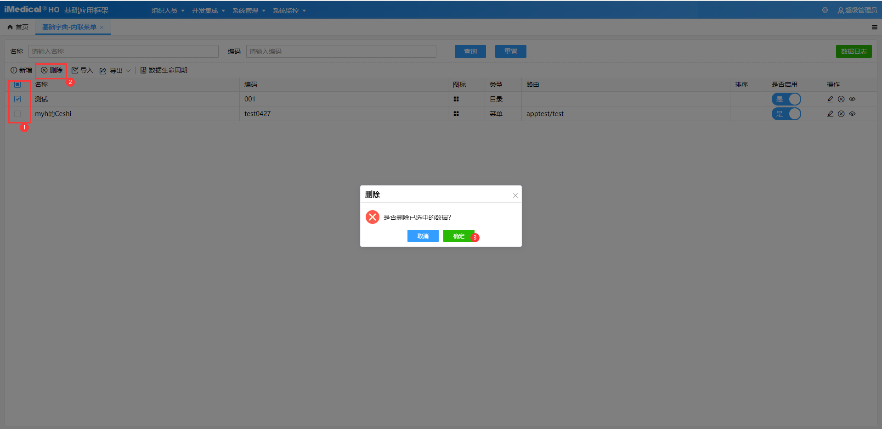Image resolution: width=882 pixels, height=429 pixels.
Task: Close the 删除 dialog with X
Action: tap(515, 195)
